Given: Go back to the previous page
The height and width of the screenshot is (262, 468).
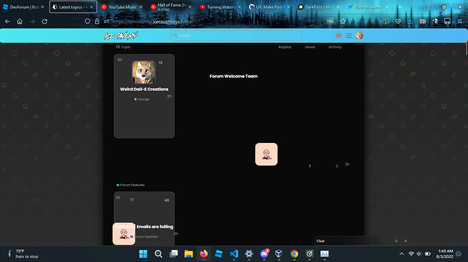Looking at the screenshot, I should point(7,22).
